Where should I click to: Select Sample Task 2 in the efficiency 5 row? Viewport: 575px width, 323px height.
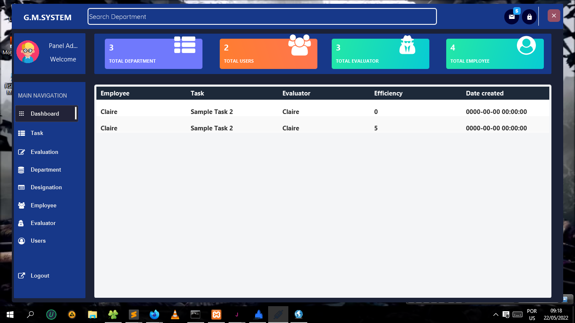[x=212, y=128]
